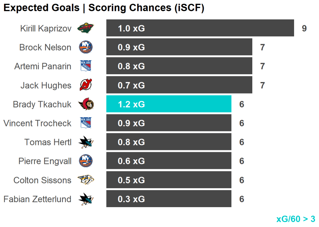Viewport: 319px width, 227px height.
Task: Click the Rangers logo beside Vincent Trocheck
Action: (86, 123)
